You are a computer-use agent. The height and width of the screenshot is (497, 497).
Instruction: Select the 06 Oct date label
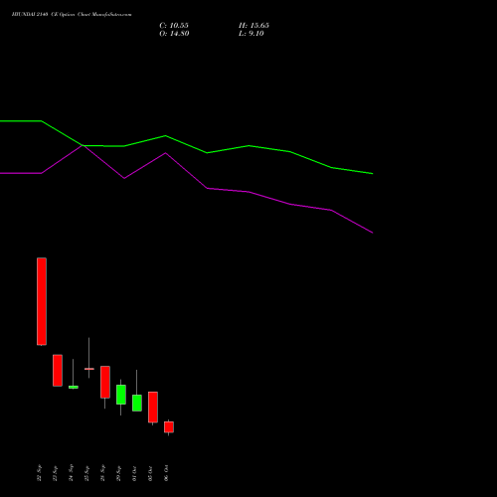tap(166, 472)
